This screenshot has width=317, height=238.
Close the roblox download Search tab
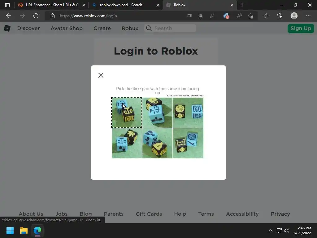click(x=158, y=5)
